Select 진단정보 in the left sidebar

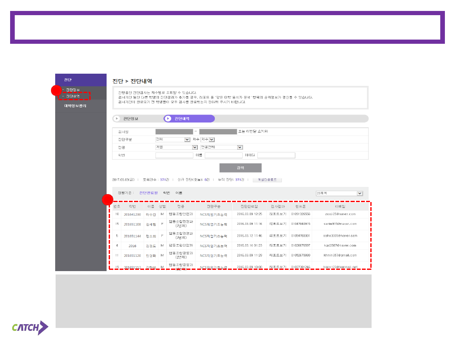click(72, 90)
